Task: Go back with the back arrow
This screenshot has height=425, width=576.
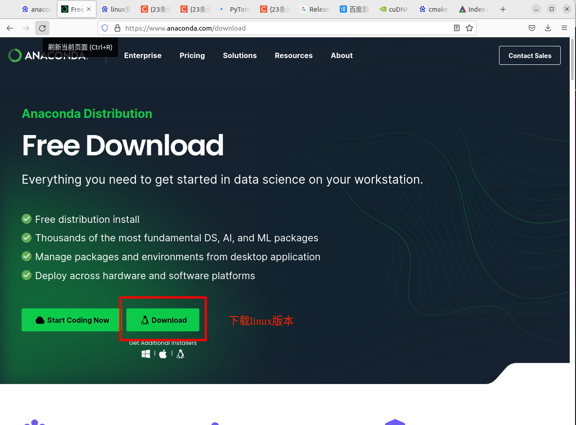Action: (x=10, y=28)
